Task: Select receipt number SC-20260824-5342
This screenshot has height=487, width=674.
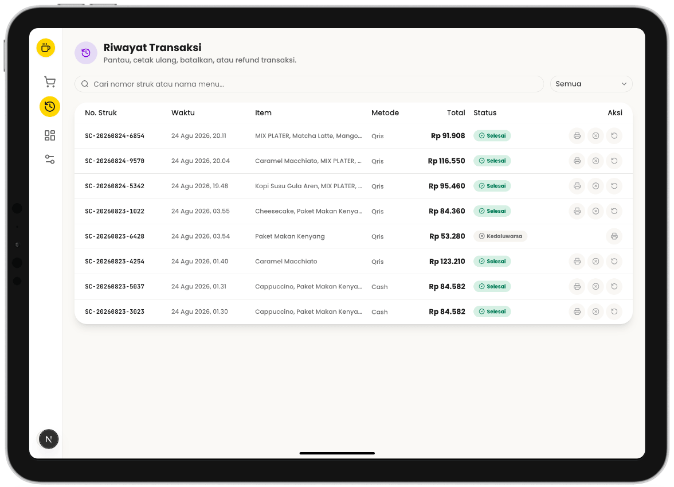Action: (115, 186)
